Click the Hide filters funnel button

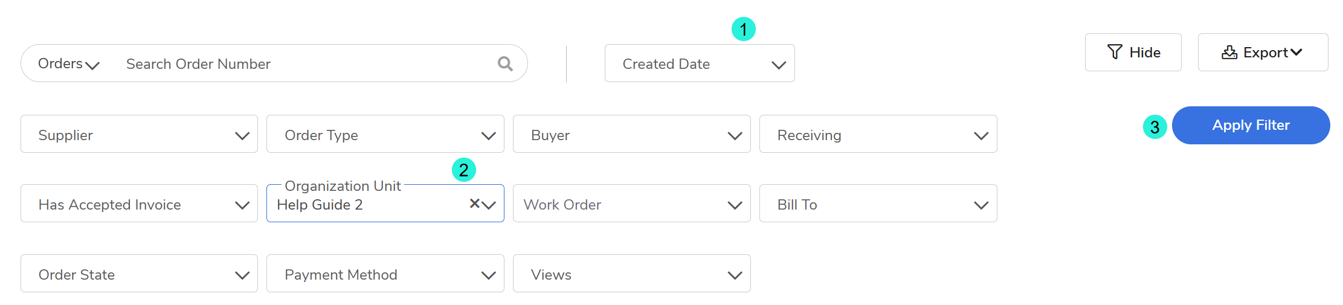1133,53
